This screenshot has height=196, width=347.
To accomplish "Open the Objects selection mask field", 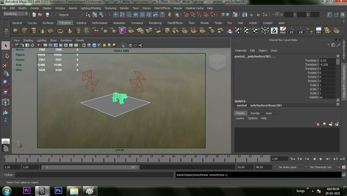I will [70, 15].
